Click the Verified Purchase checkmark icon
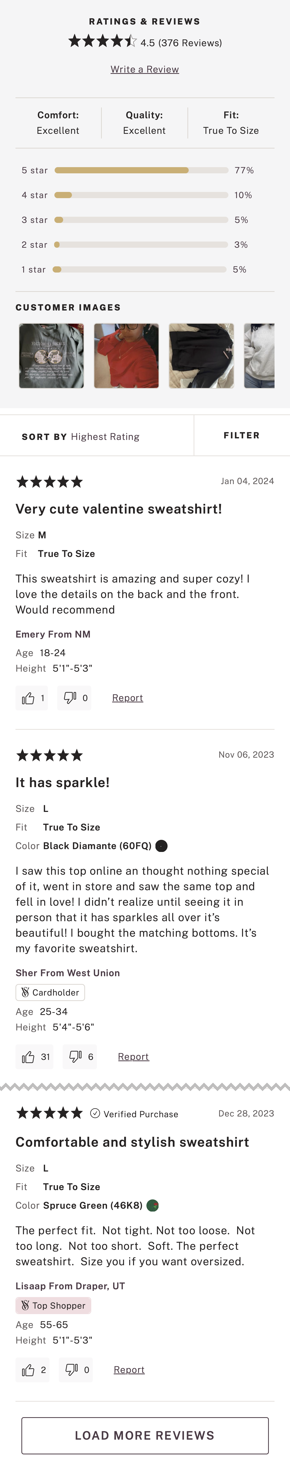 [95, 1113]
